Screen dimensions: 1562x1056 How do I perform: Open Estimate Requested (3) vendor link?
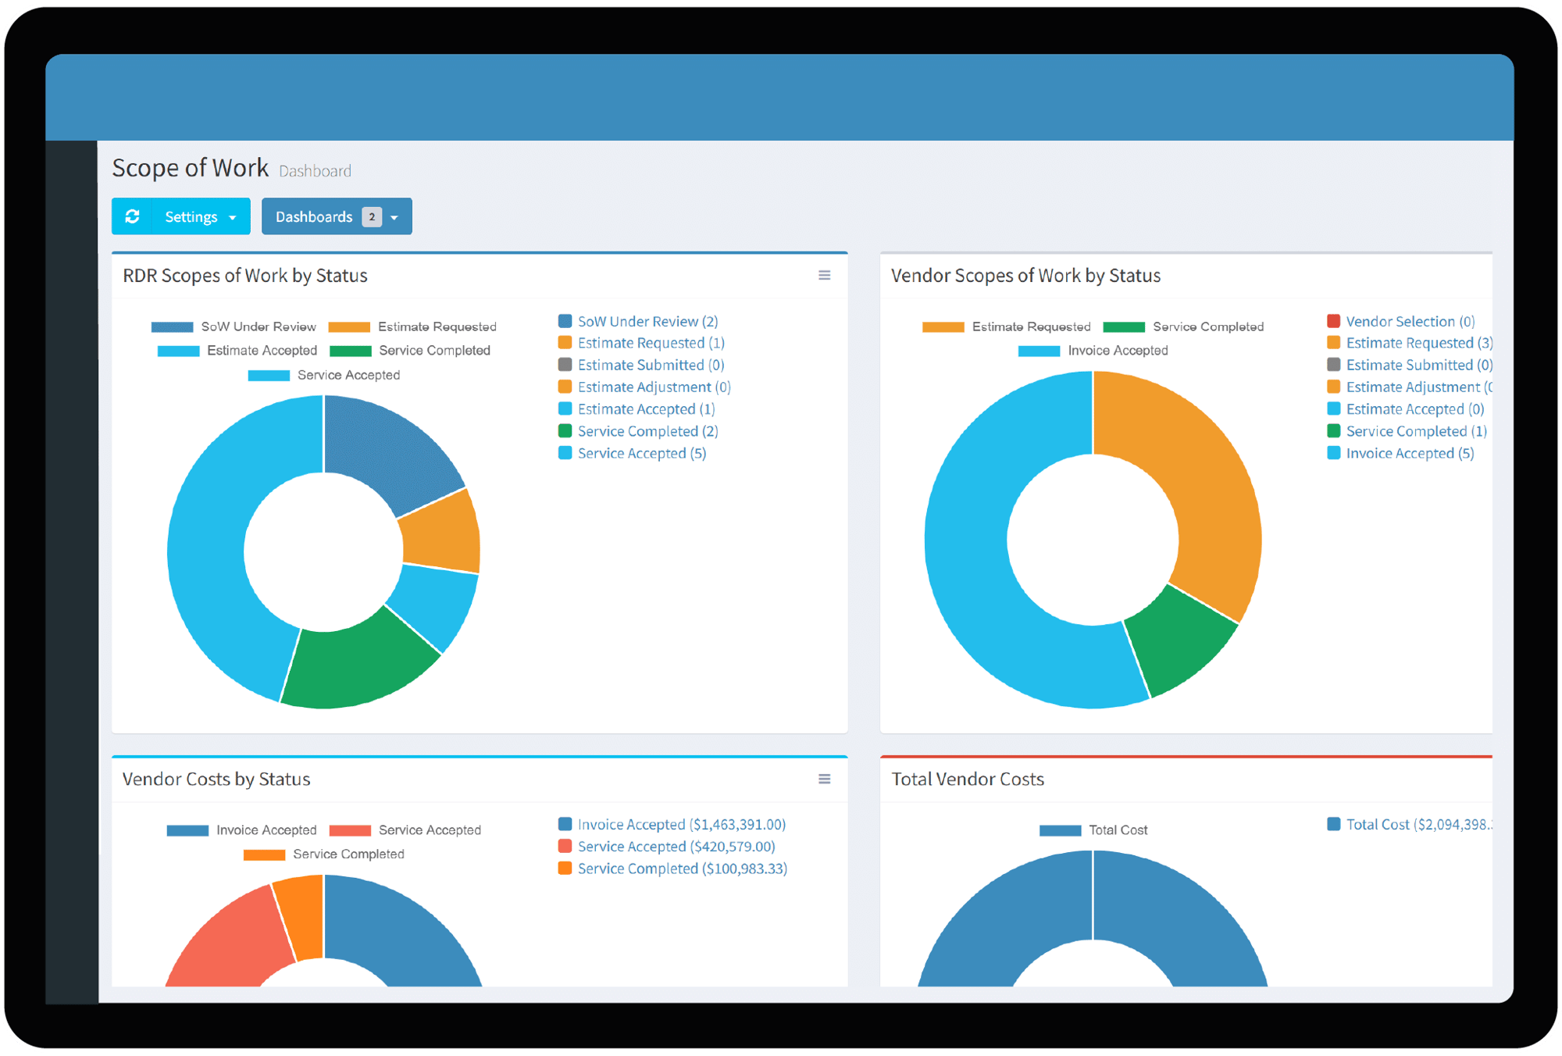1419,343
